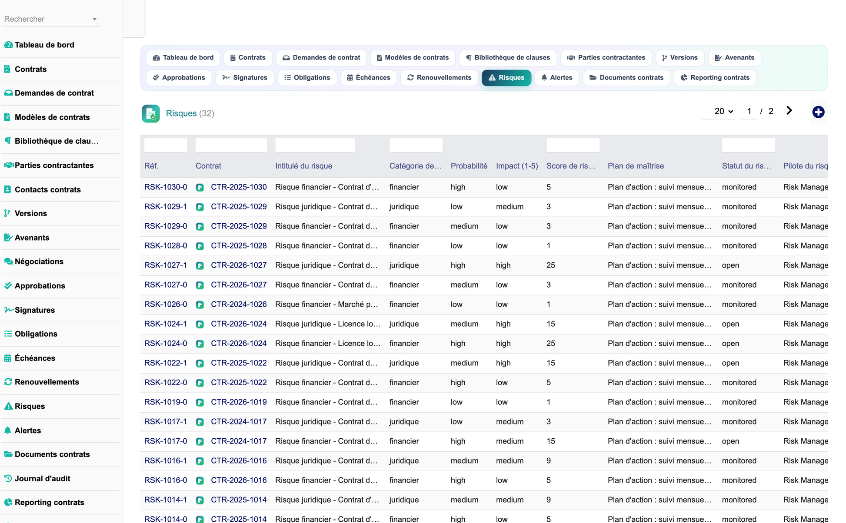The image size is (846, 523).
Task: Select the active Risques tab
Action: (x=506, y=78)
